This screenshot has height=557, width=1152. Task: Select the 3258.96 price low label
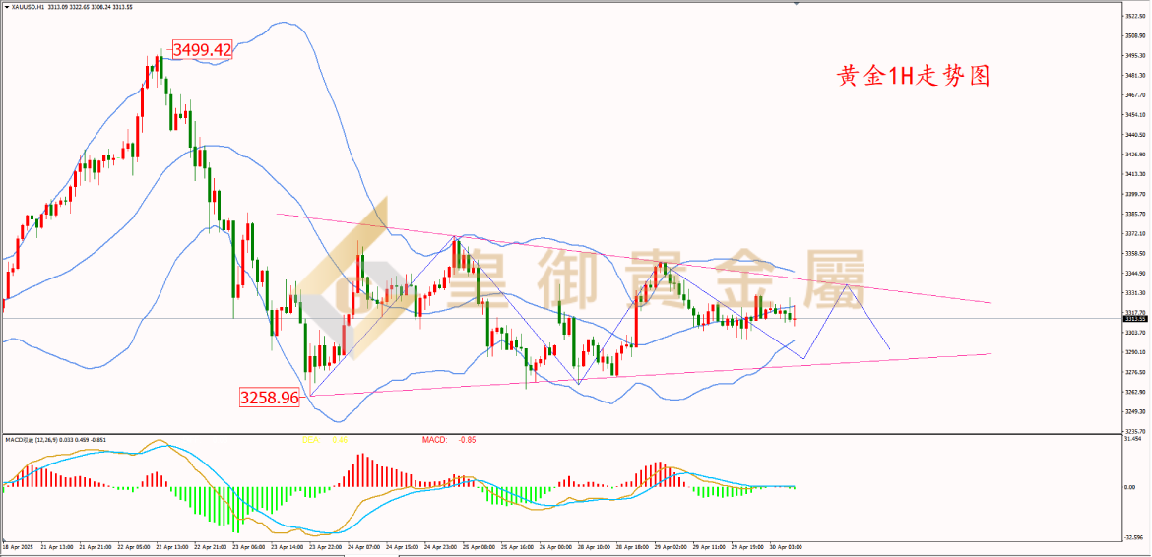click(269, 398)
